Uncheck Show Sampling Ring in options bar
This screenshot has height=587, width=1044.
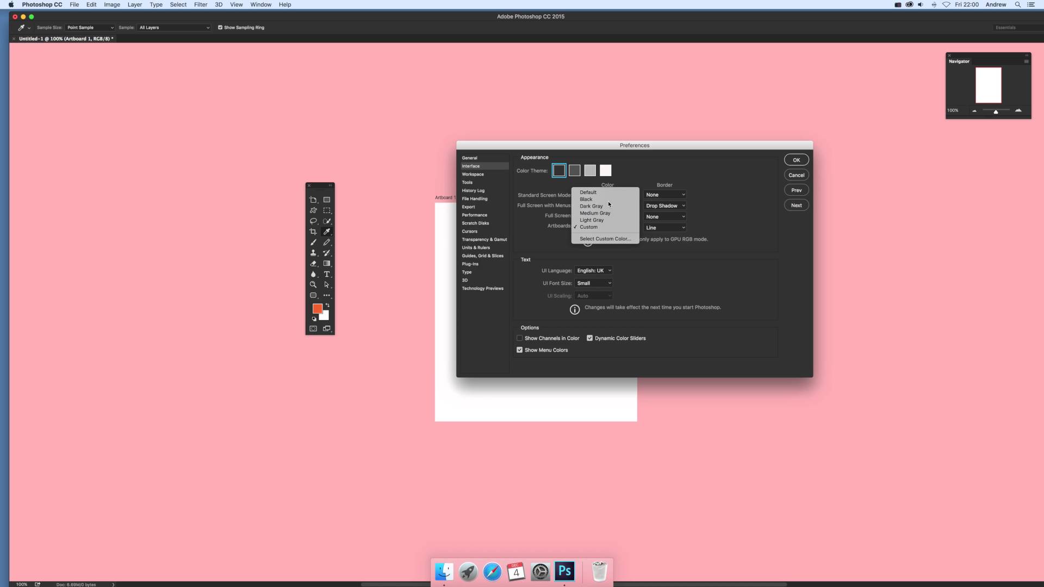(220, 27)
